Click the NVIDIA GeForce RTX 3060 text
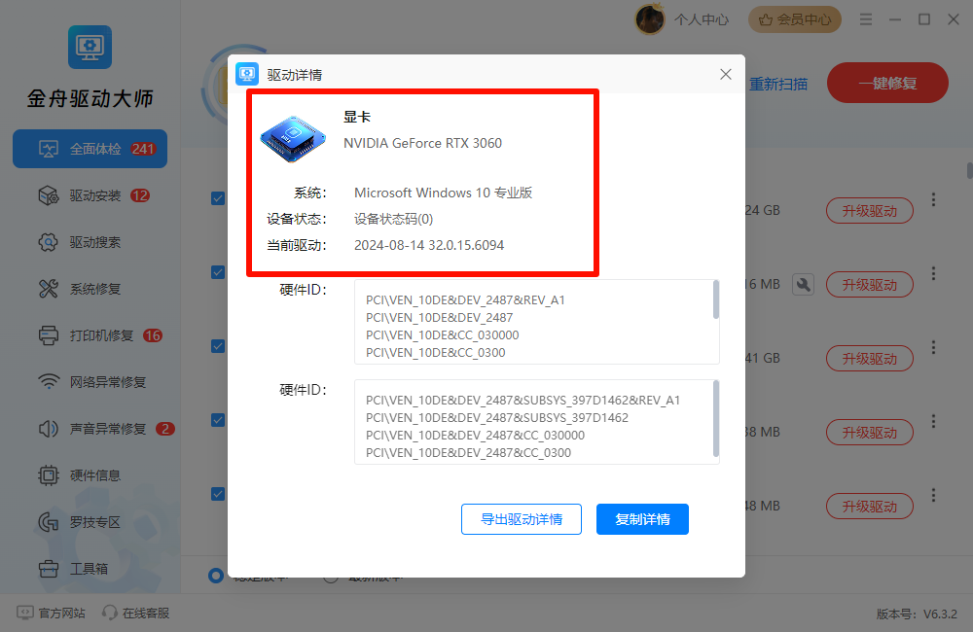The height and width of the screenshot is (632, 973). (x=422, y=143)
